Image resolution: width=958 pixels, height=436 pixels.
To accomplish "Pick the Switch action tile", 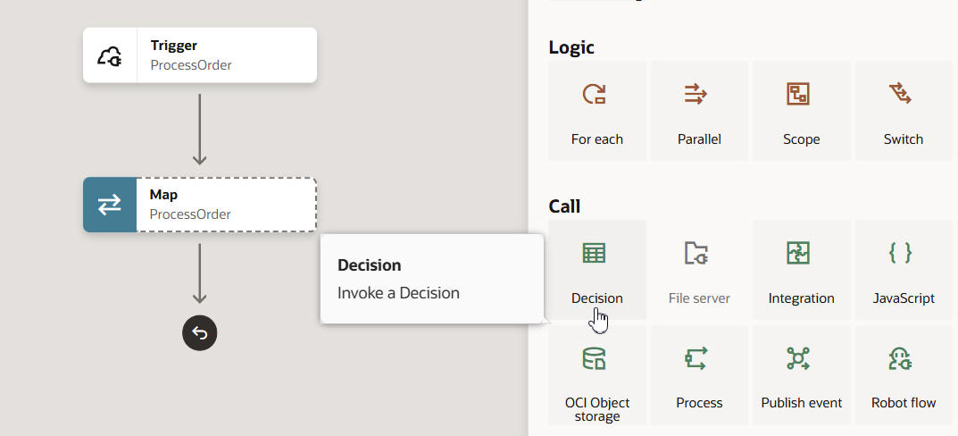I will pyautogui.click(x=903, y=111).
